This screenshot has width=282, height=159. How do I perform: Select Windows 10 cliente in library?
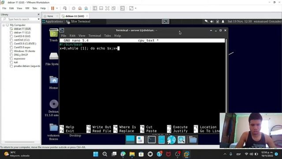click(x=25, y=51)
